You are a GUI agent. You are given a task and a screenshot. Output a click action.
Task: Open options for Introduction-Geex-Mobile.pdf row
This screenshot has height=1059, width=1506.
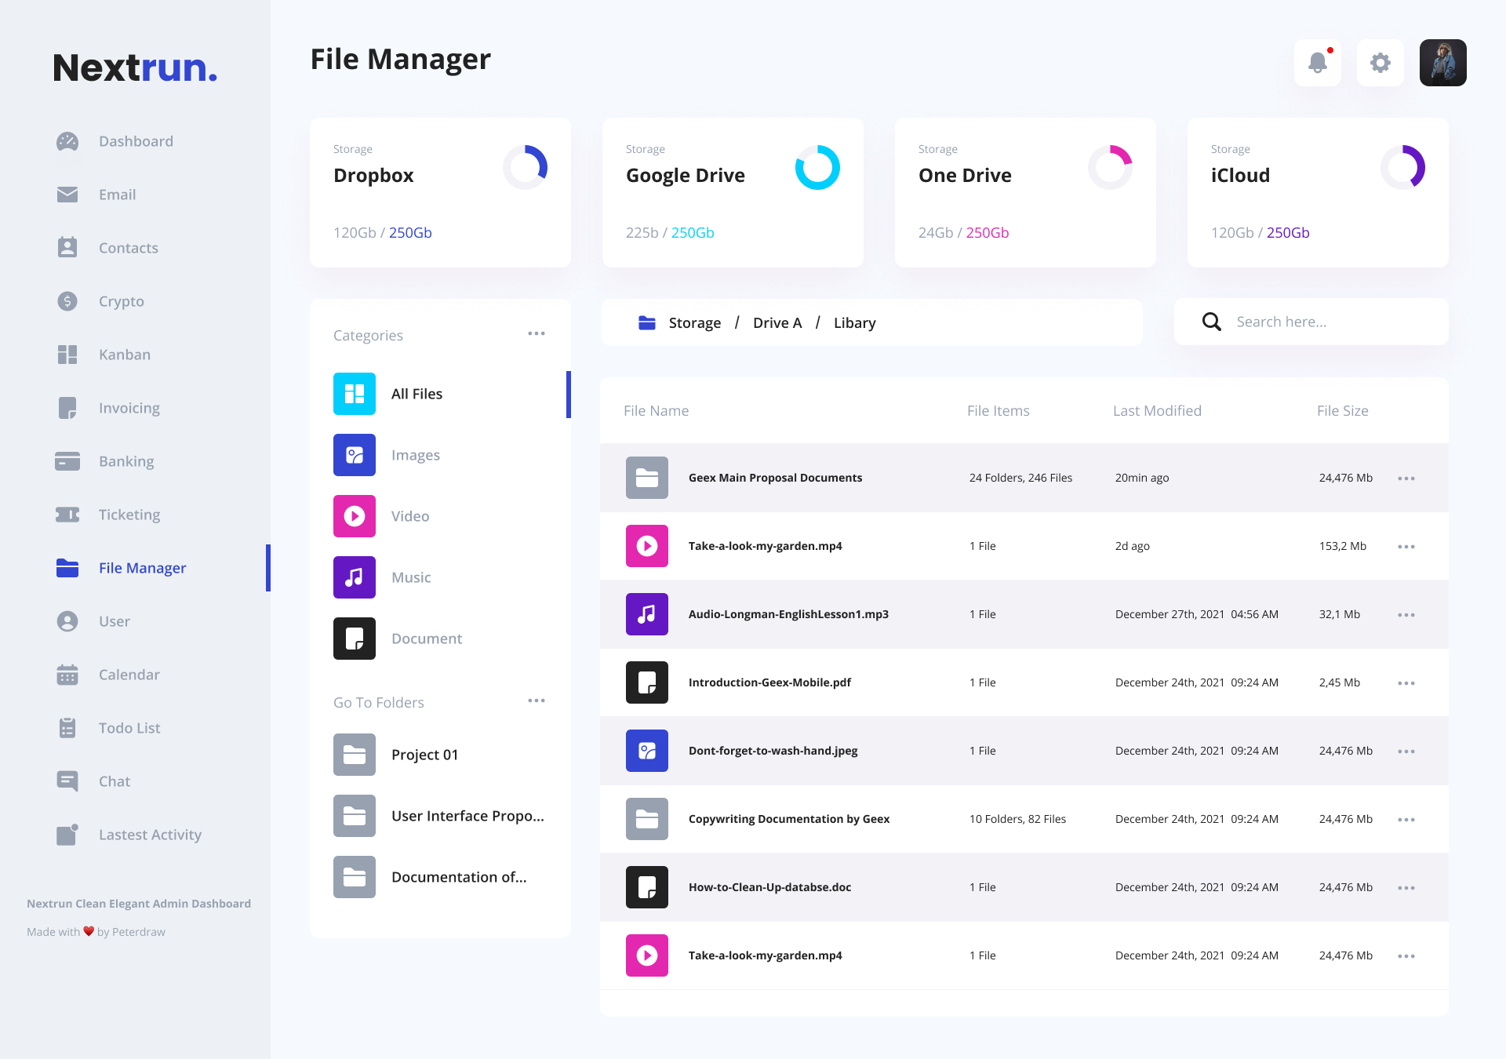pos(1406,683)
